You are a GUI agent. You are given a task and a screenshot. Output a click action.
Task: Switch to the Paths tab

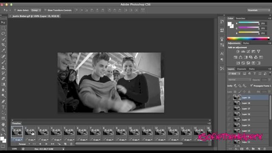coord(252,69)
